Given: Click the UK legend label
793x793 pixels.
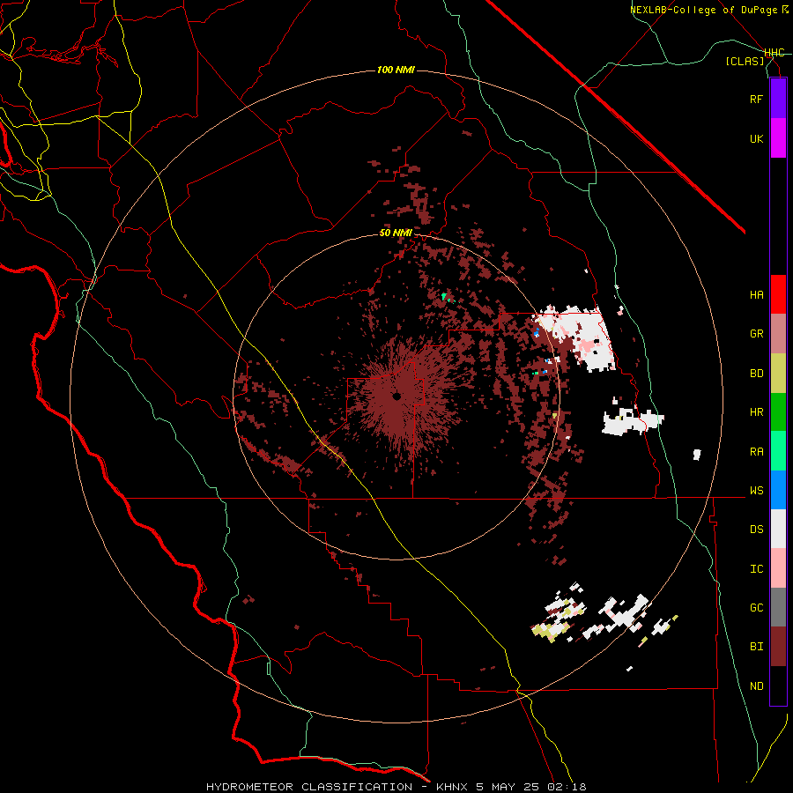Looking at the screenshot, I should click(756, 138).
